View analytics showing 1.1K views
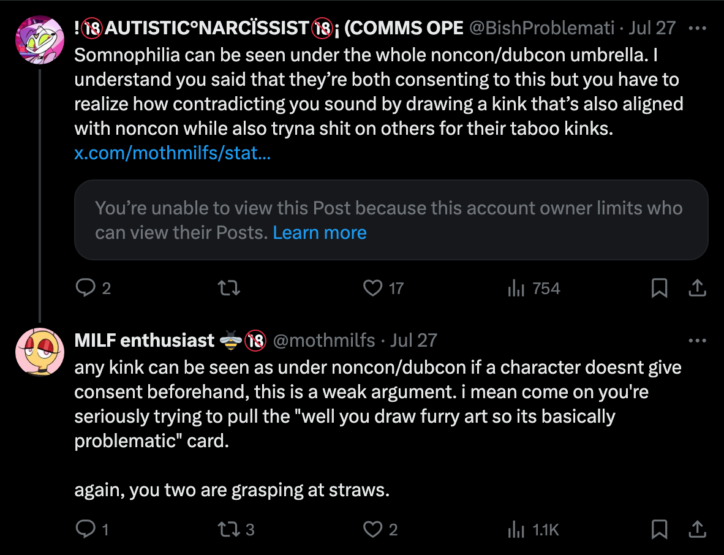Screen dimensions: 724x555 [517, 529]
